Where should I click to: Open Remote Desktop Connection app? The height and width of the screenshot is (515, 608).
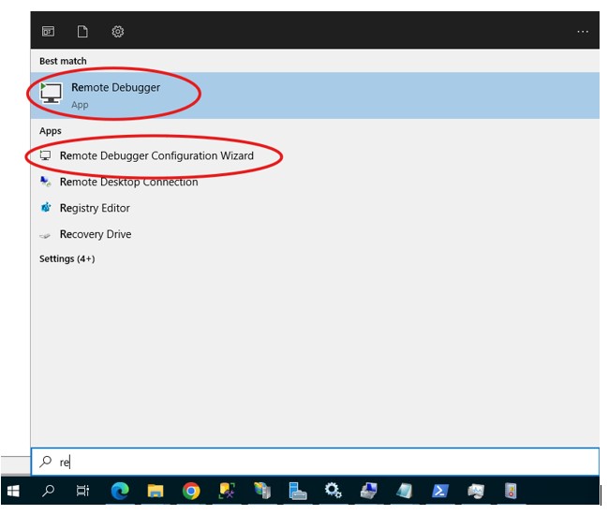pyautogui.click(x=128, y=182)
